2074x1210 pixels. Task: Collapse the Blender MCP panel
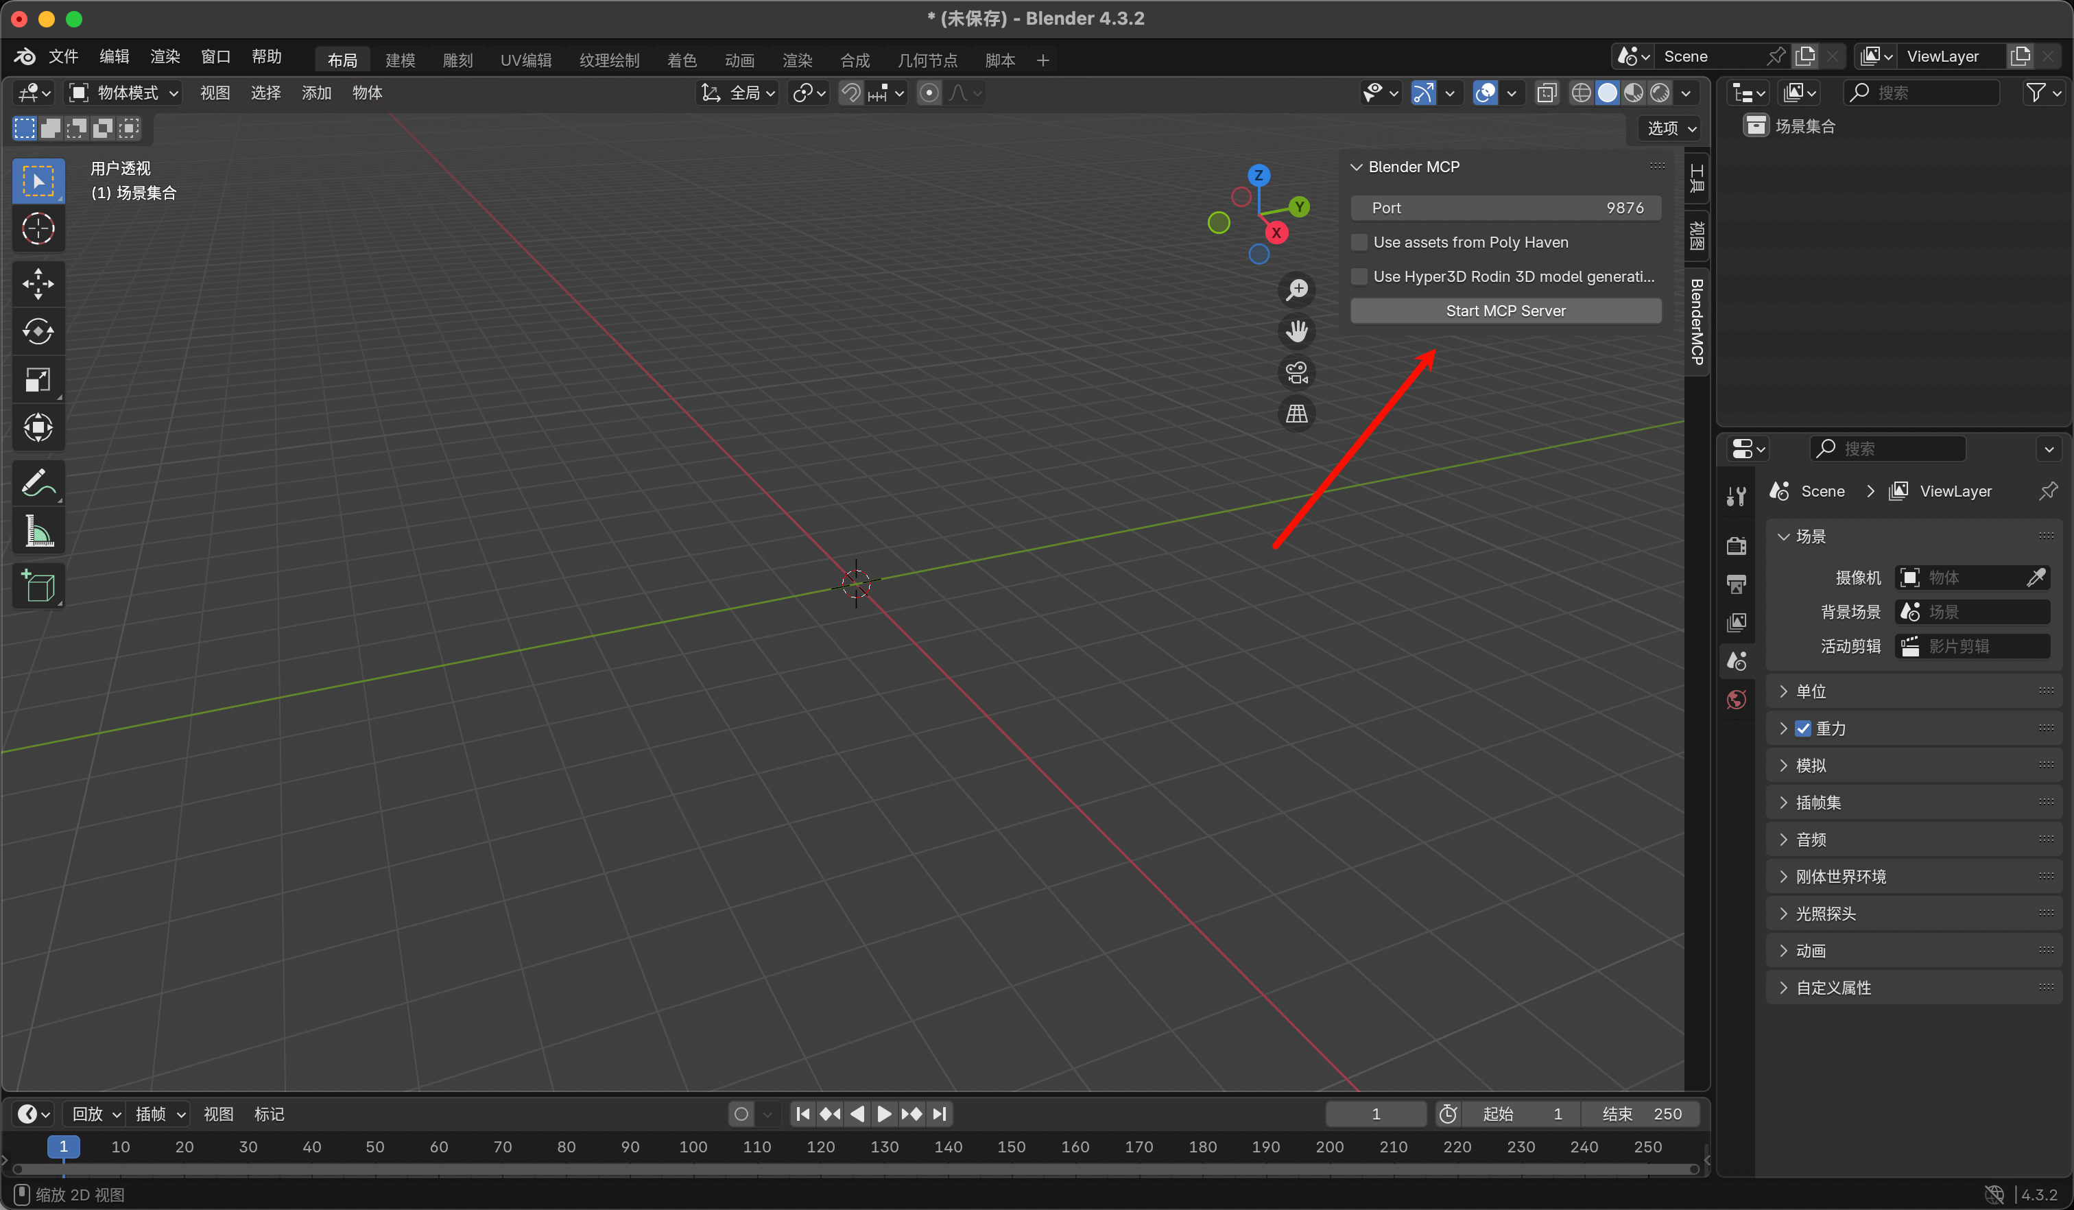point(1357,167)
